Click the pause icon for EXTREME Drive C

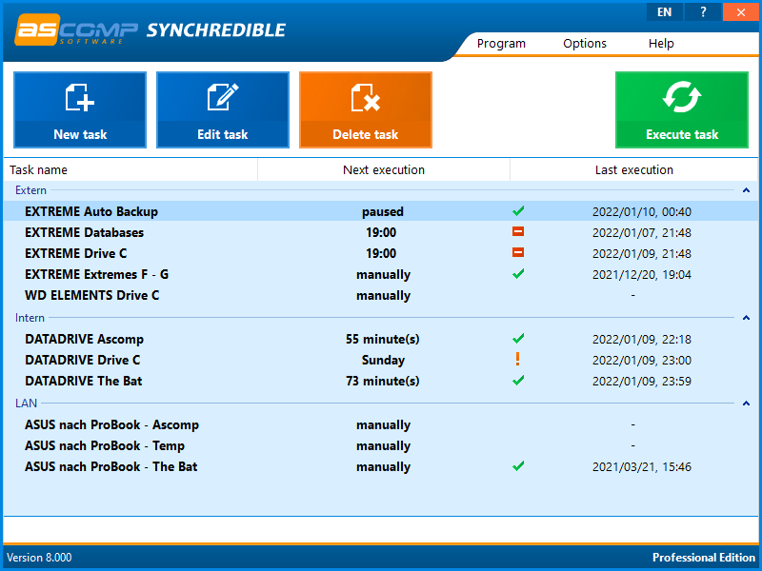pyautogui.click(x=518, y=253)
